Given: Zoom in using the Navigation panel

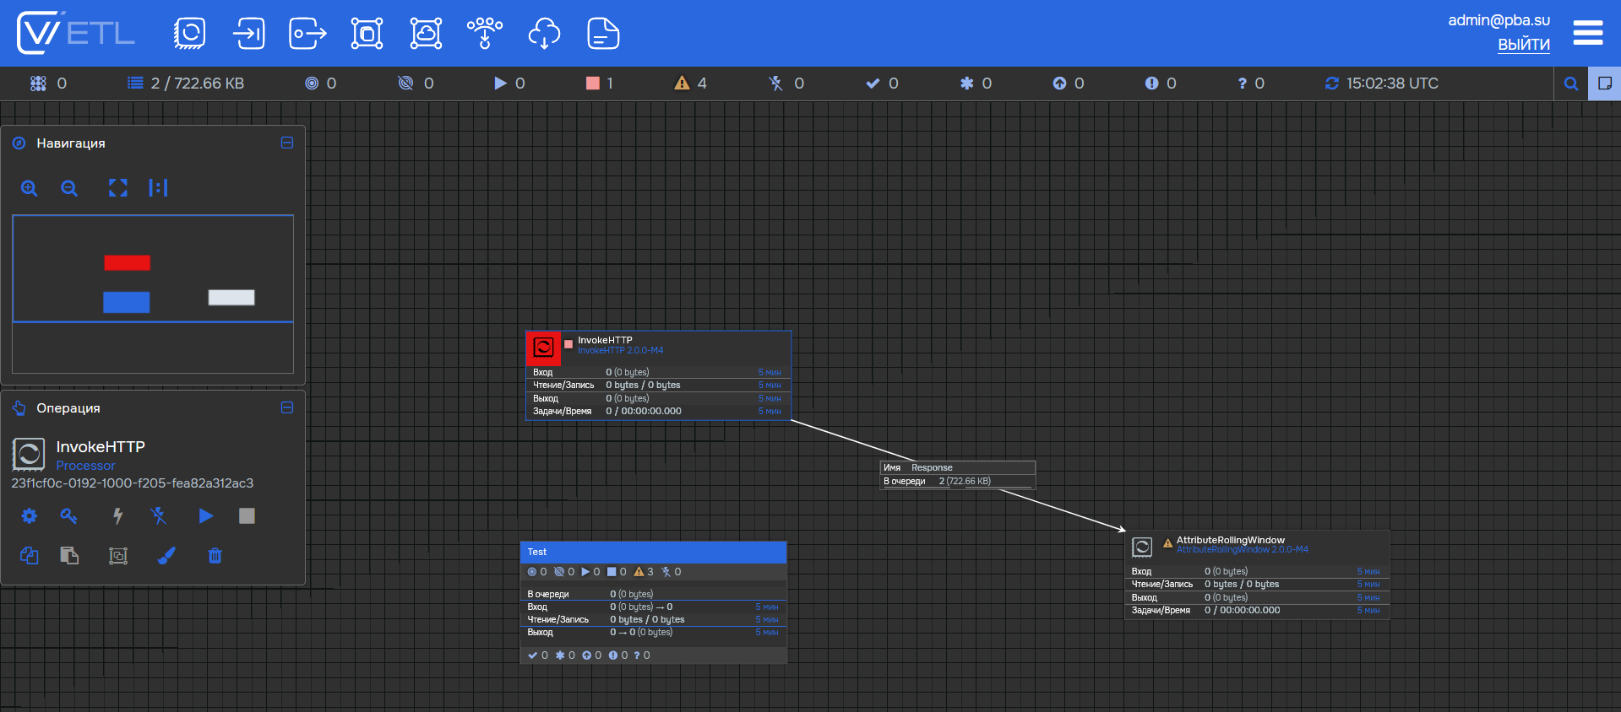Looking at the screenshot, I should (30, 188).
